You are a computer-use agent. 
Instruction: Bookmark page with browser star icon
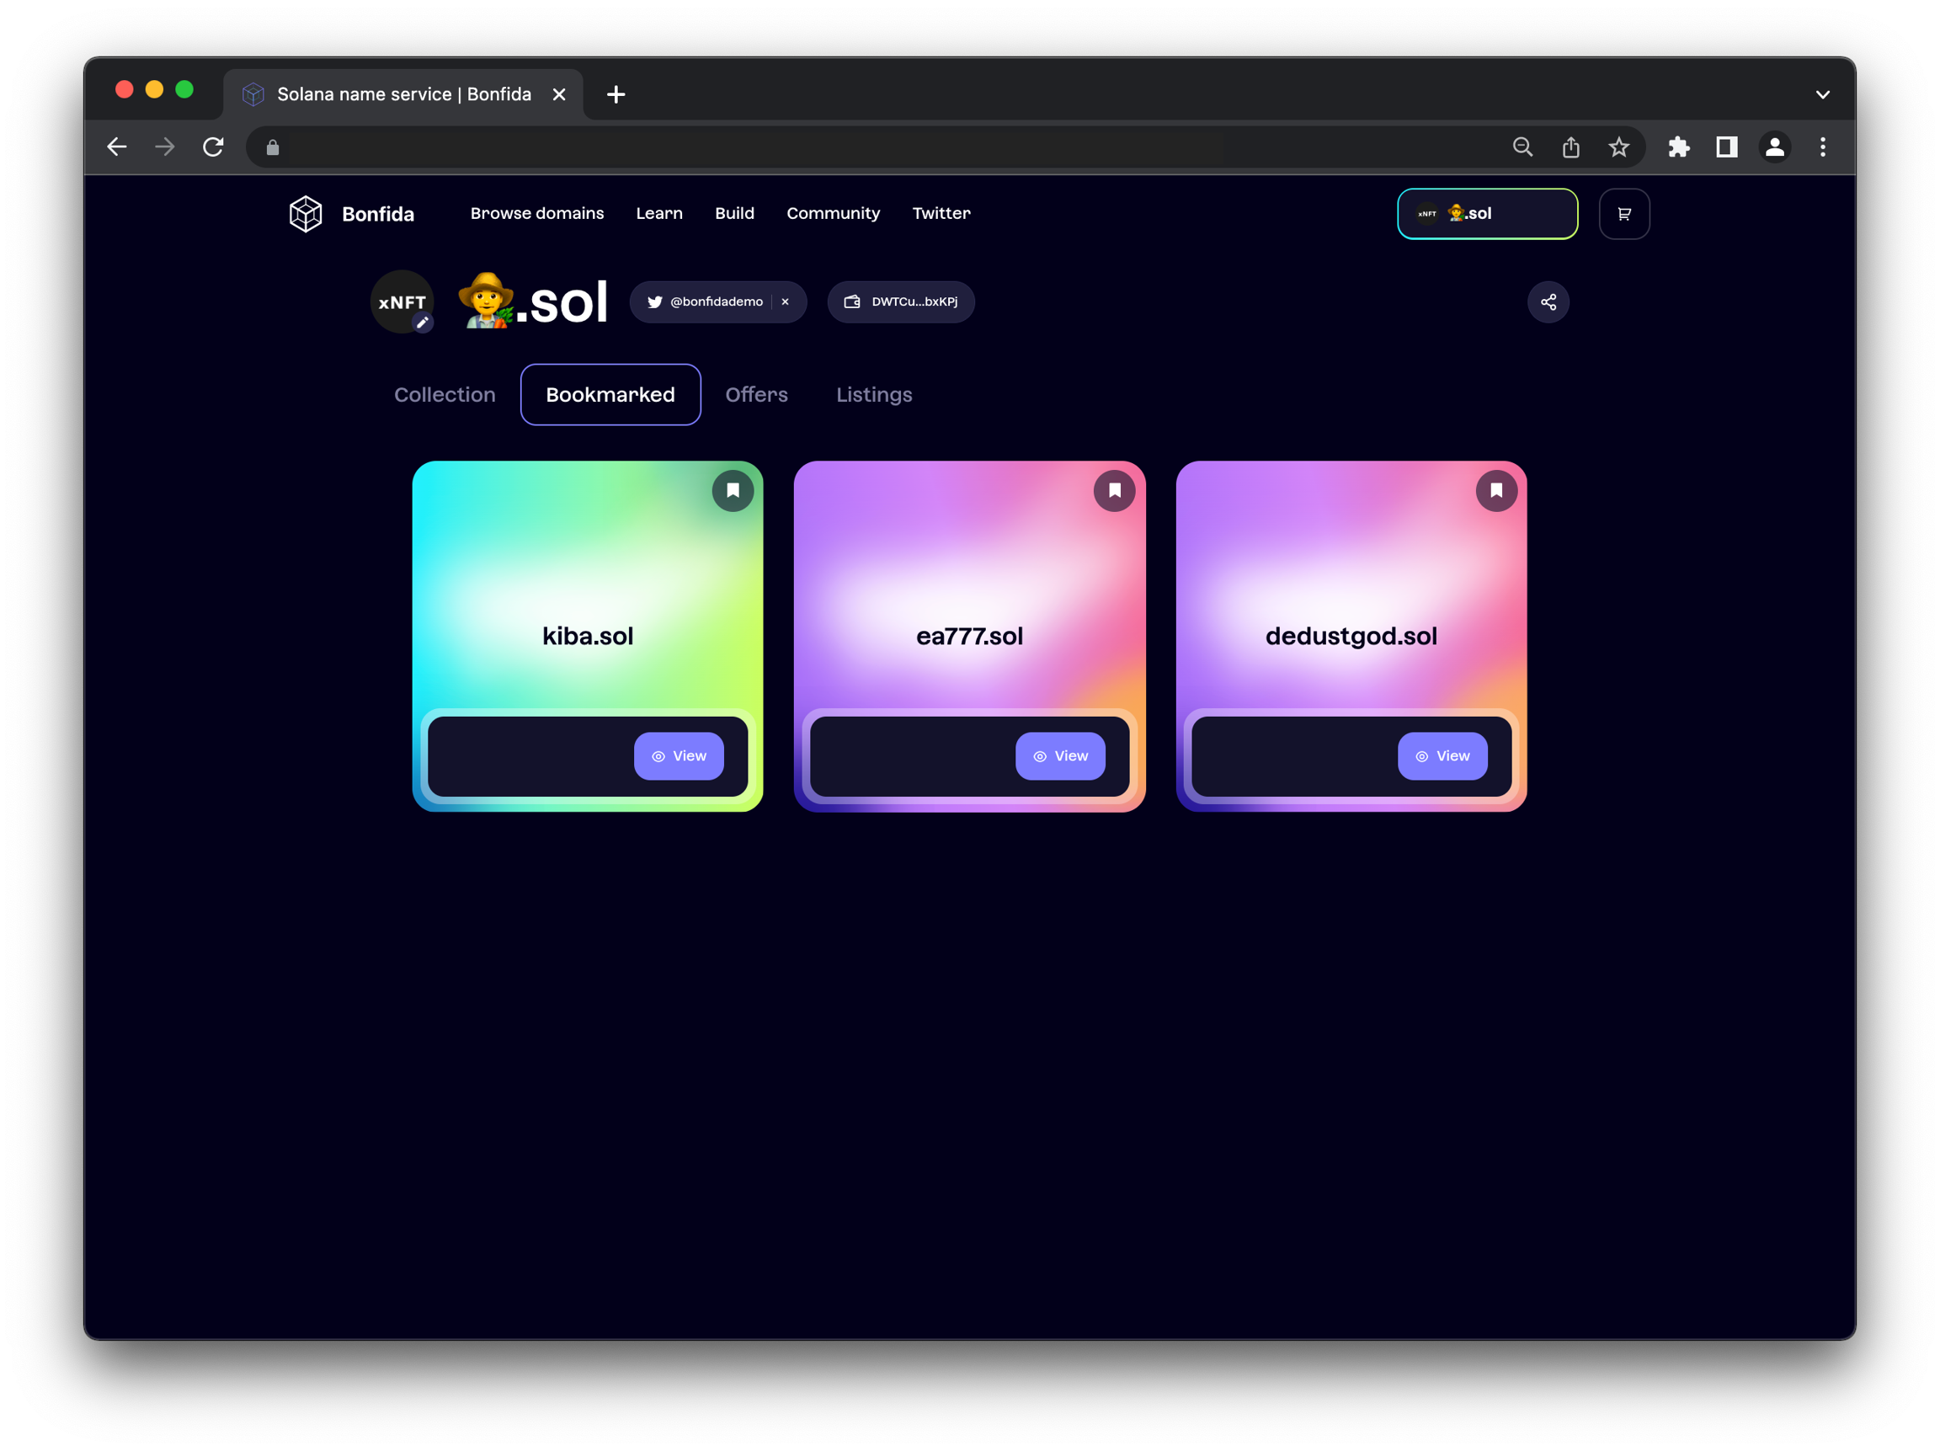point(1618,147)
